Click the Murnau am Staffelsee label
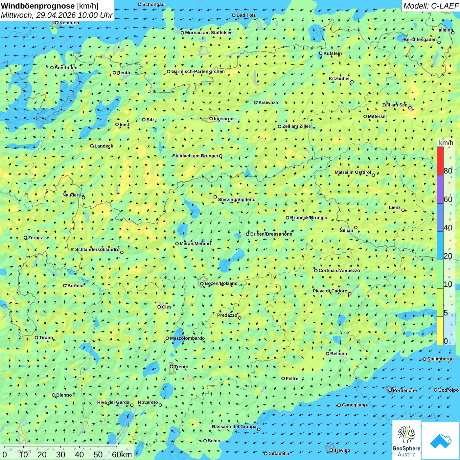This screenshot has width=460, height=460. coord(209,33)
